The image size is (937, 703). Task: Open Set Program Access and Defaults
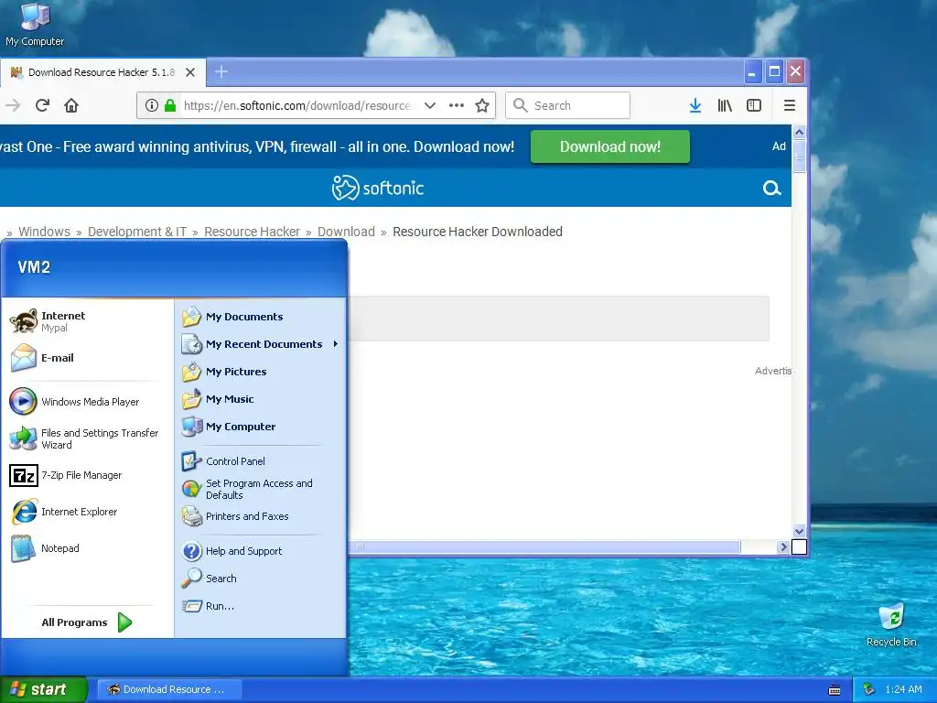(x=260, y=489)
